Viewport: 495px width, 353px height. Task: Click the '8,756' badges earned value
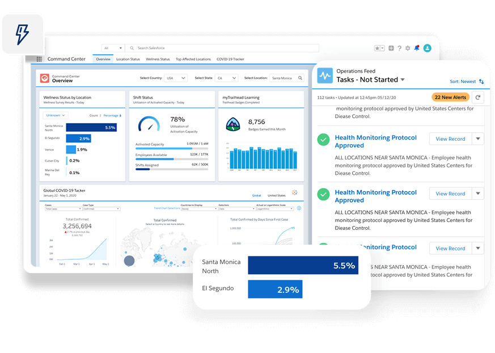pos(257,122)
